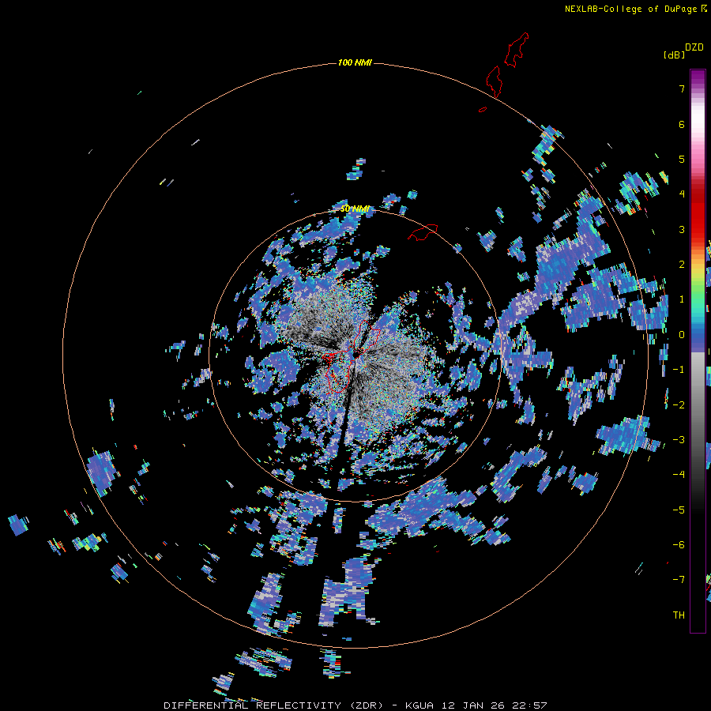Click the -7 value on the color scale
Screen dimensions: 711x711
click(679, 580)
